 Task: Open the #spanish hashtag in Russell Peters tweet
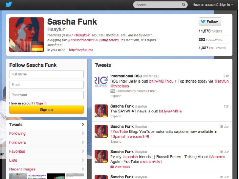point(130,157)
